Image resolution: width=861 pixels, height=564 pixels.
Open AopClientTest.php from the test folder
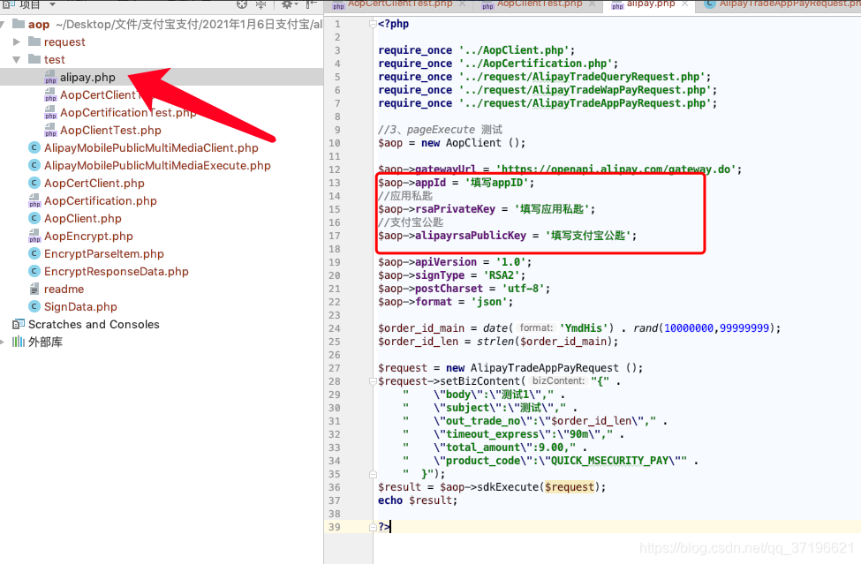coord(110,131)
